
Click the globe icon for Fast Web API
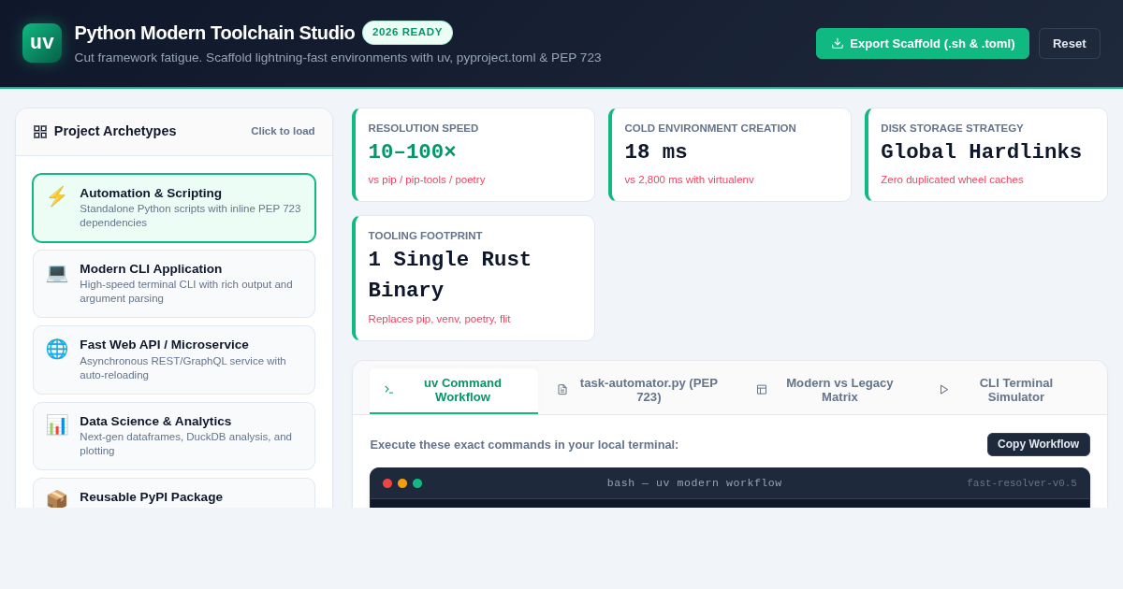(57, 349)
